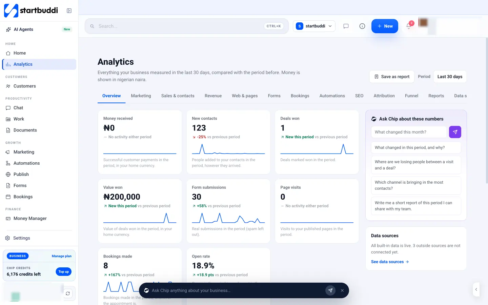Select 'Write me a short report' suggestion
This screenshot has height=305, width=488.
point(416,206)
